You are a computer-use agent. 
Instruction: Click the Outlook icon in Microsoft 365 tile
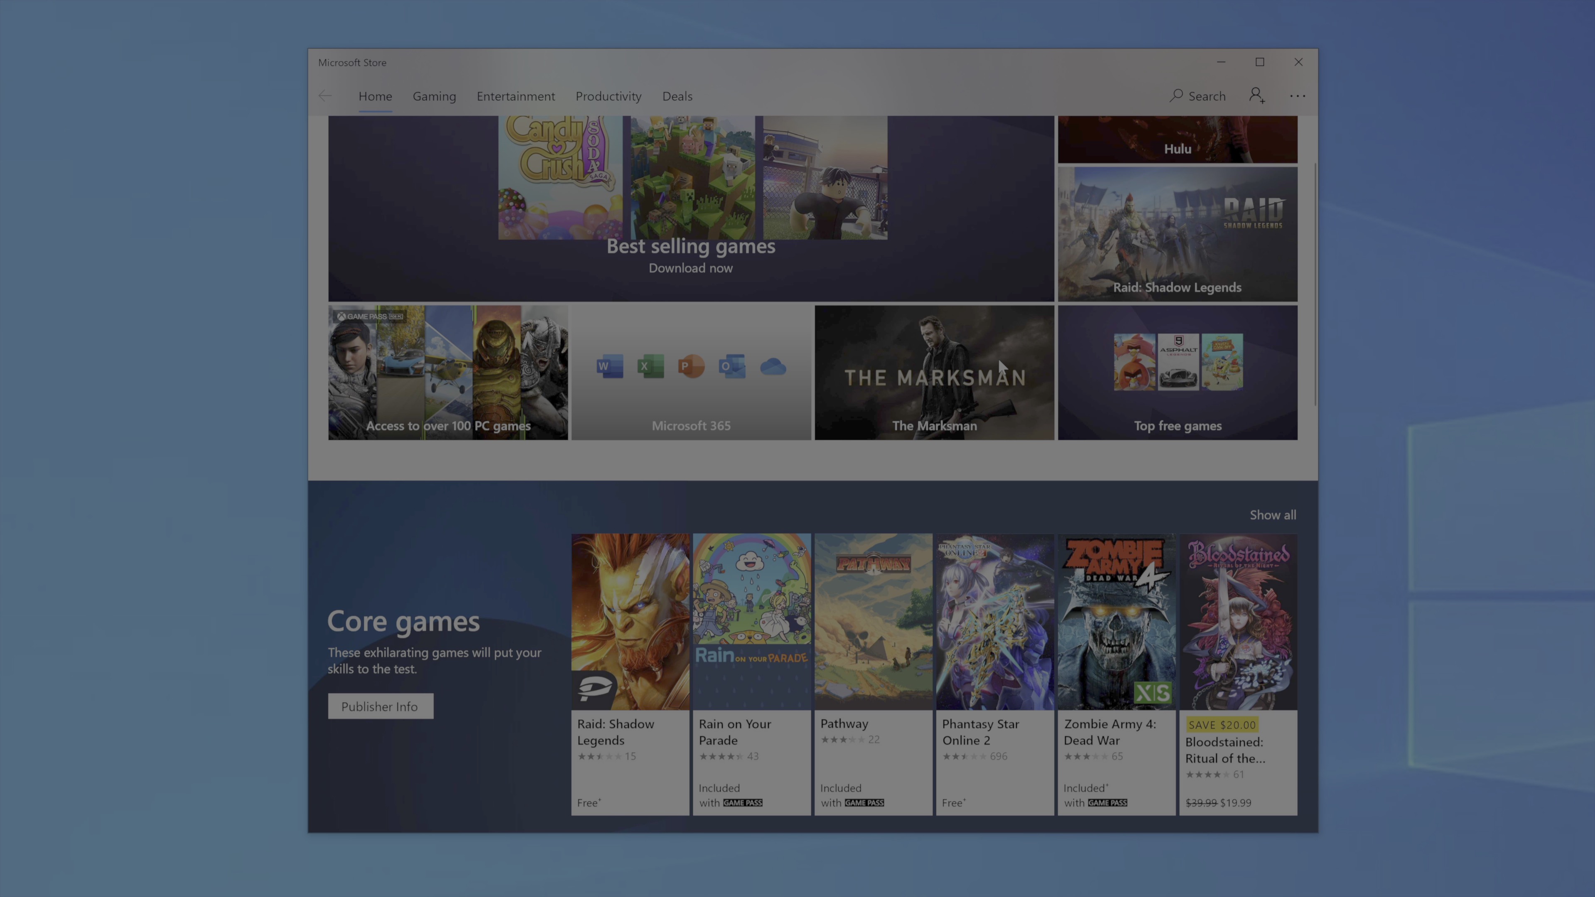pos(732,366)
